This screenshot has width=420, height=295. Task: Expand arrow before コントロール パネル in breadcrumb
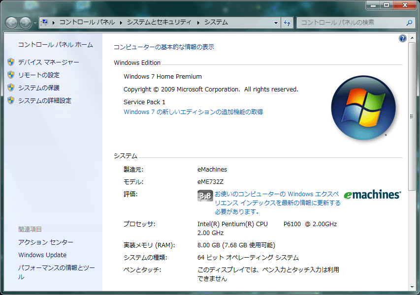point(54,23)
